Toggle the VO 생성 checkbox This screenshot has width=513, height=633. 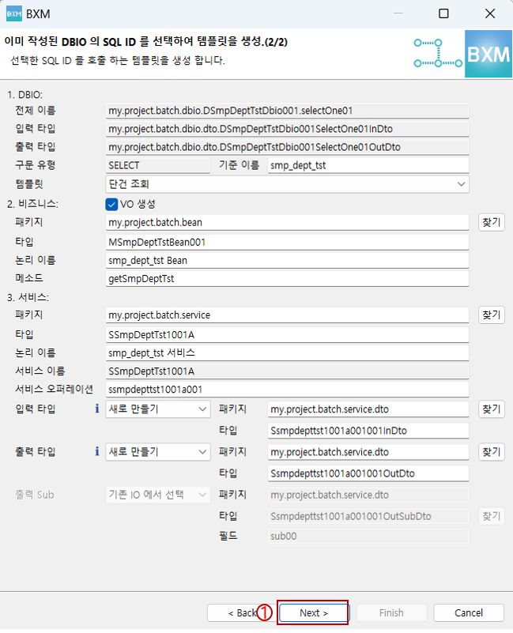111,204
